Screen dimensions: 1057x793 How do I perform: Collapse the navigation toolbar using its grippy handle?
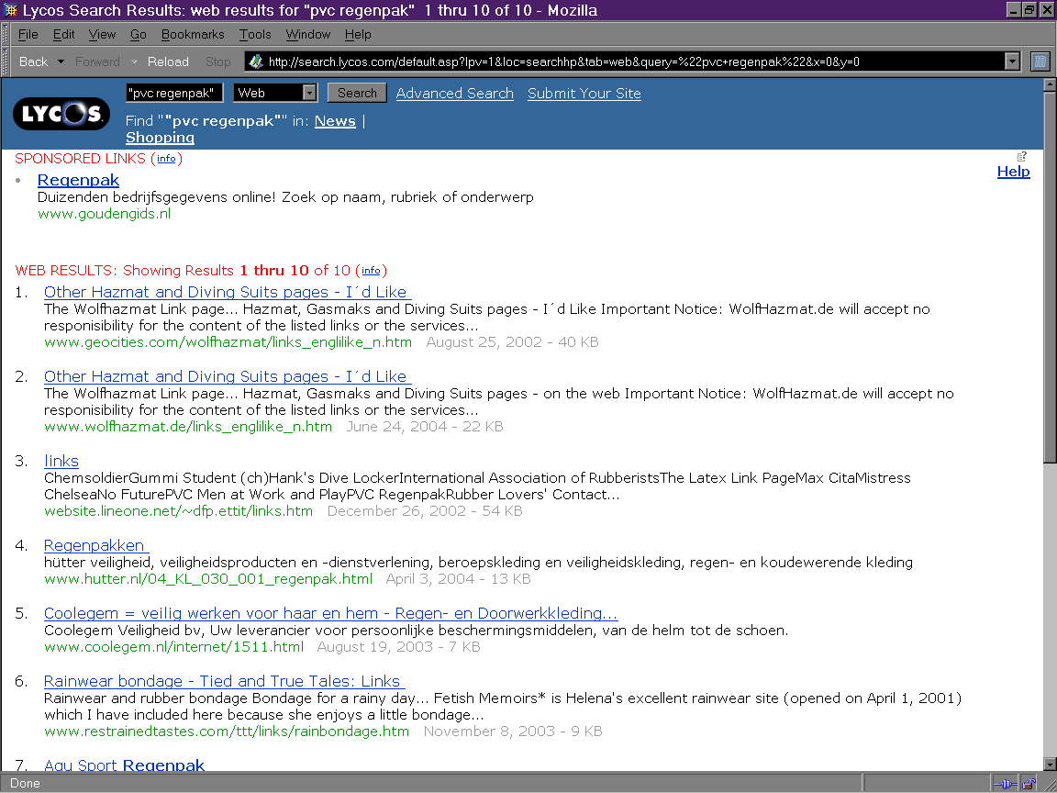pyautogui.click(x=6, y=61)
